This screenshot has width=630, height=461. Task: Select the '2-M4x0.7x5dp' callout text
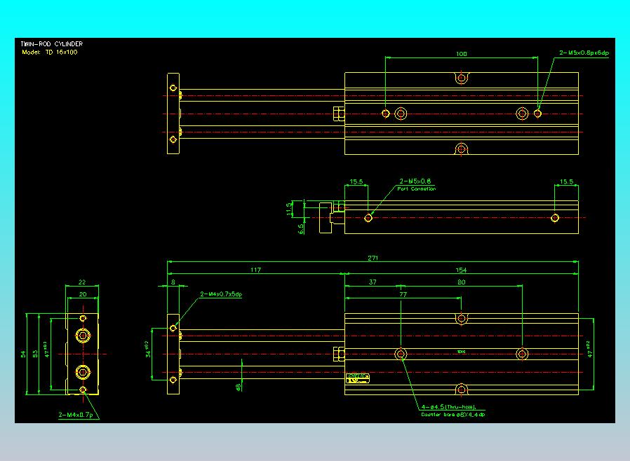click(x=221, y=294)
